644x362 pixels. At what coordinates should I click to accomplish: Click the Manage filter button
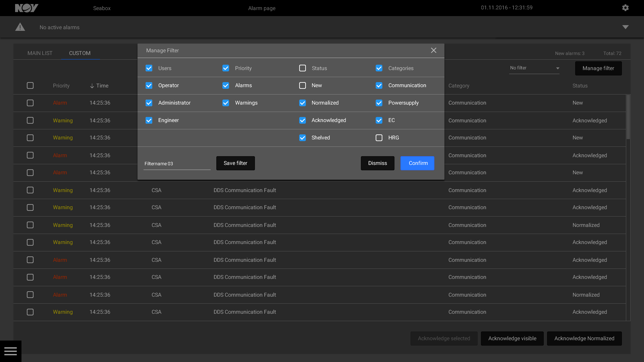tap(598, 68)
